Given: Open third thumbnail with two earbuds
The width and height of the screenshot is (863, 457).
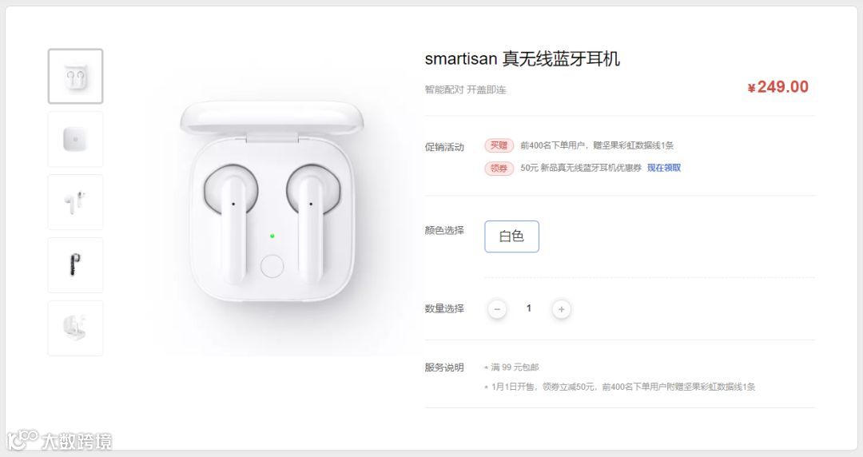Looking at the screenshot, I should coord(75,202).
